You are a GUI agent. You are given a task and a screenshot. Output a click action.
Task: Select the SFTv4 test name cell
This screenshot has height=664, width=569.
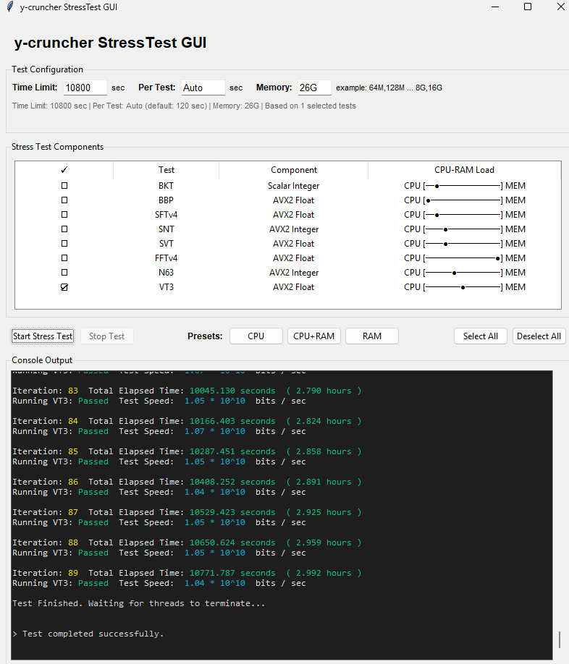click(166, 214)
